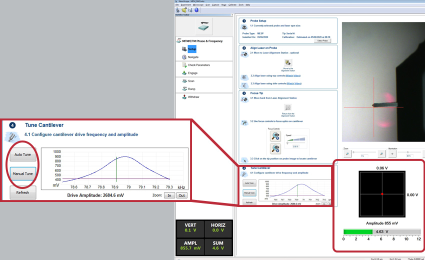Screen dimensions: 425x260
Task: Click Auto Tune in the enlarged callout
Action: 23,154
